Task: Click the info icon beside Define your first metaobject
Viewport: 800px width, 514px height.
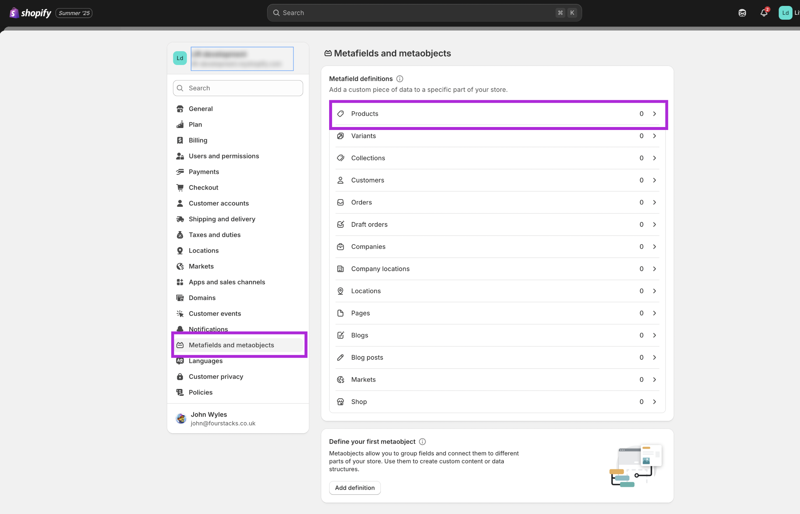Action: [422, 441]
